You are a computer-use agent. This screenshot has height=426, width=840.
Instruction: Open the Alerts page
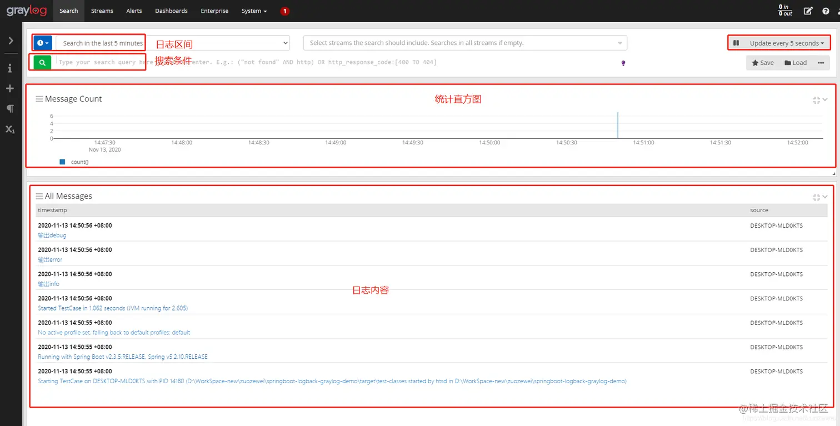[x=134, y=11]
